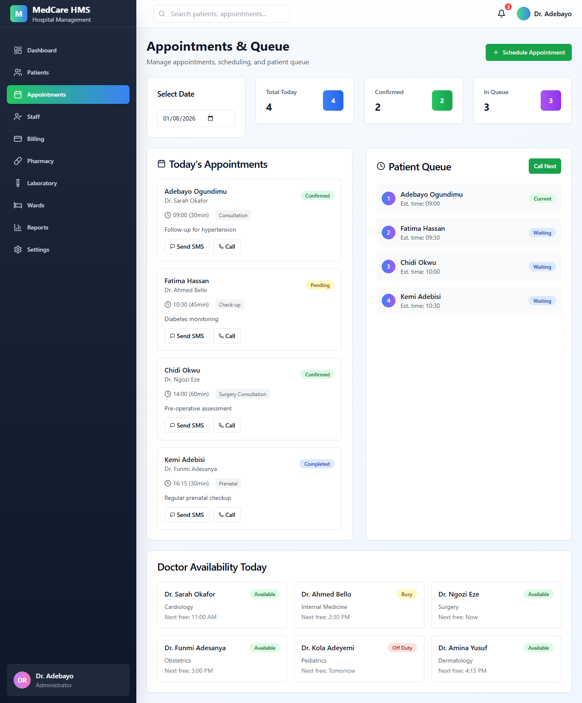Send SMS to Adebayo Ogundimu
582x703 pixels.
pyautogui.click(x=187, y=247)
